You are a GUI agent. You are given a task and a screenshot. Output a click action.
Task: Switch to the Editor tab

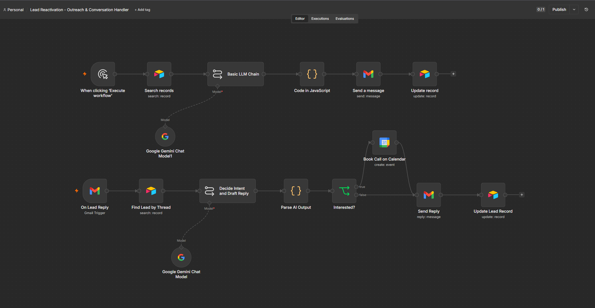300,19
